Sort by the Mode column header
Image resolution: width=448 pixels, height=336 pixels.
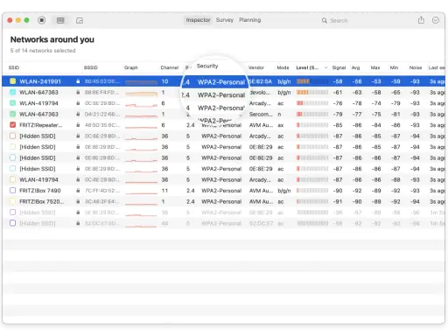click(x=283, y=67)
